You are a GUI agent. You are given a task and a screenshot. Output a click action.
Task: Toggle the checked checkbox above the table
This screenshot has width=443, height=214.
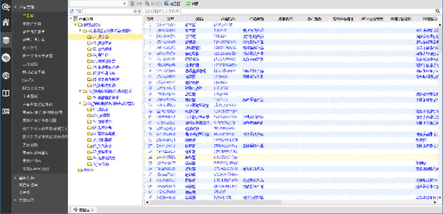tap(148, 10)
